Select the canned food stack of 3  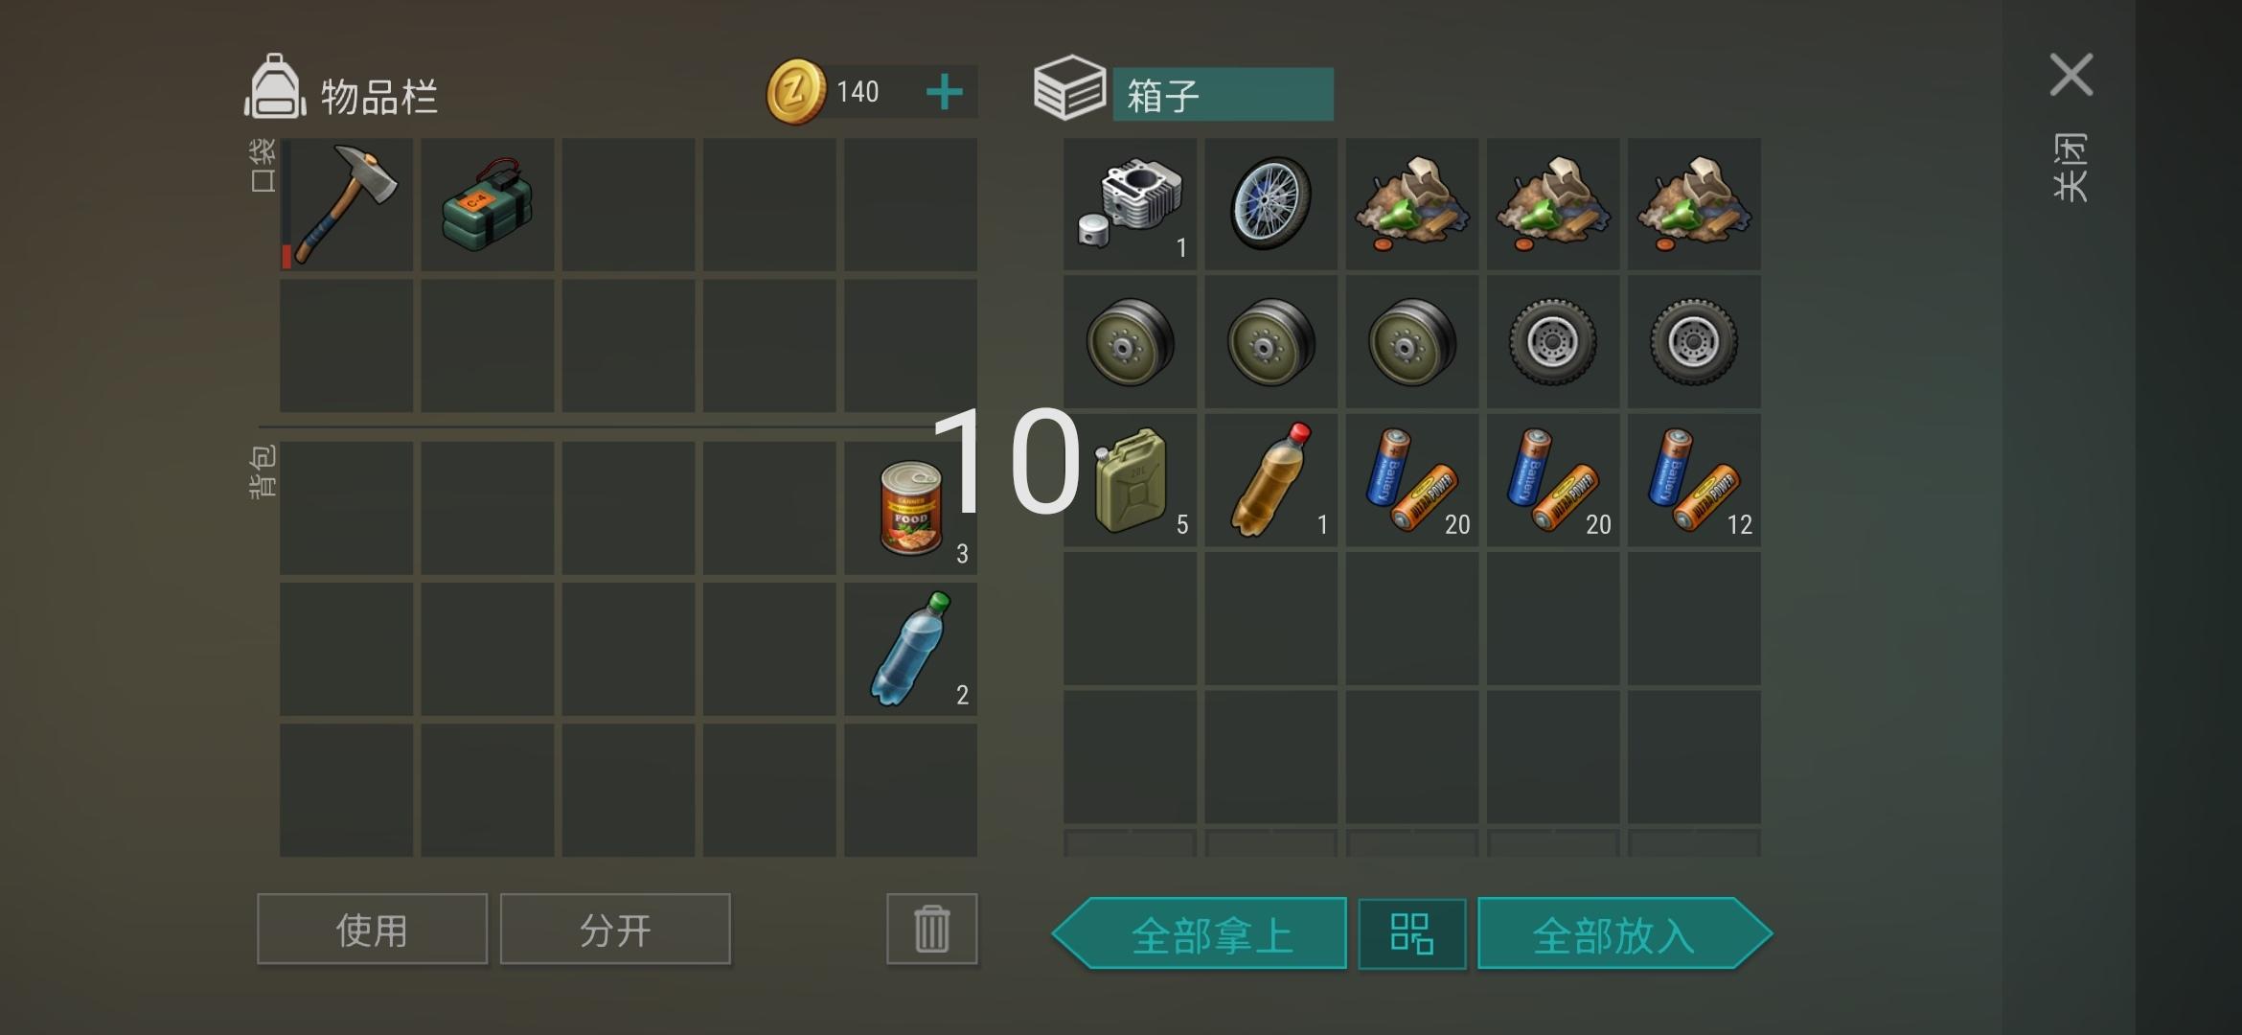[x=910, y=508]
